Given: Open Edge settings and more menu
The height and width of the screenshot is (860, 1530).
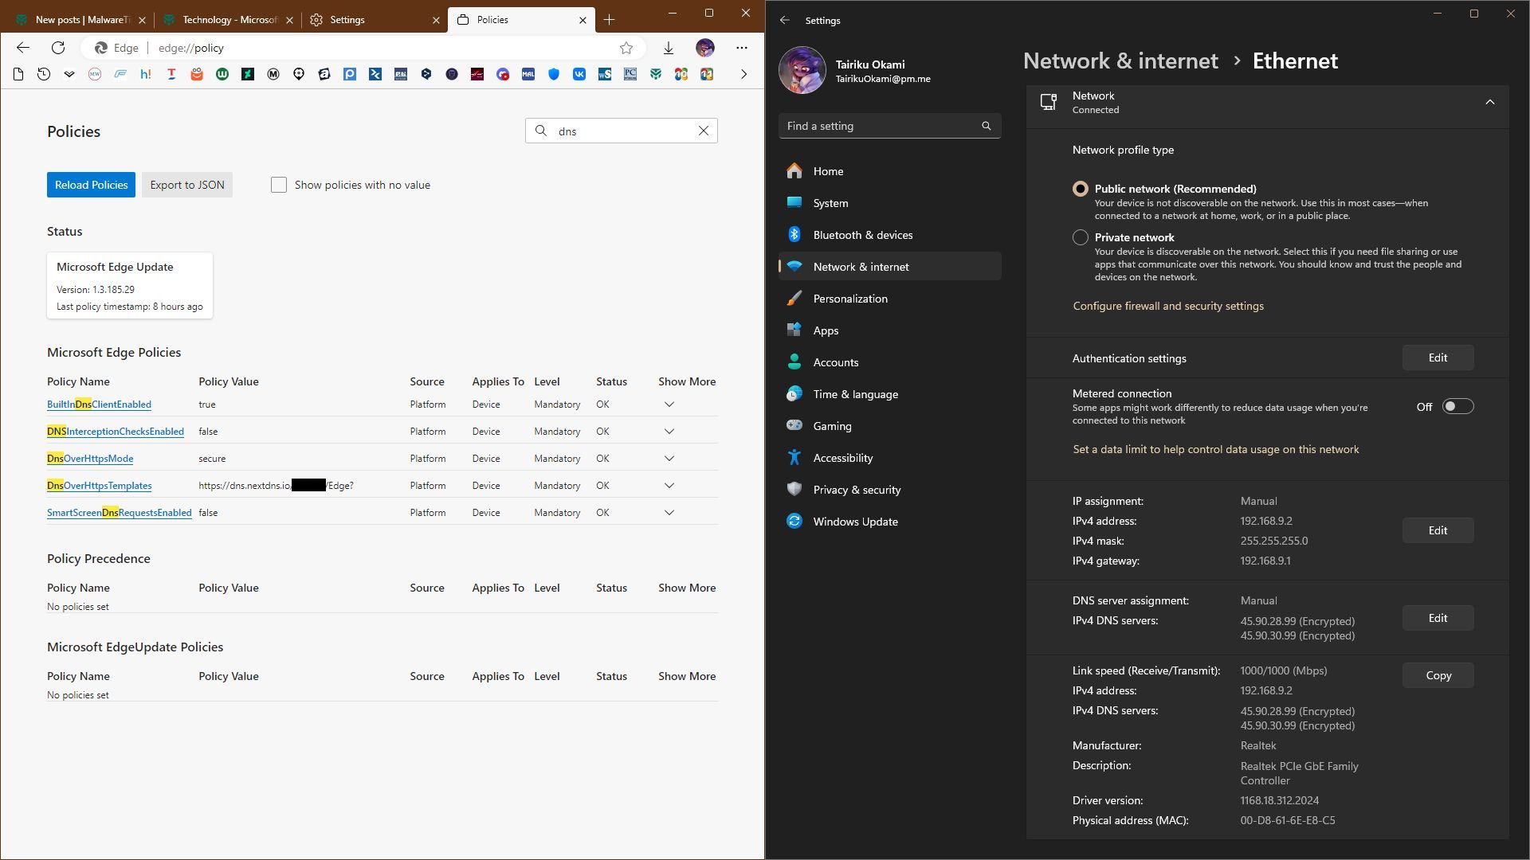Looking at the screenshot, I should pos(742,48).
